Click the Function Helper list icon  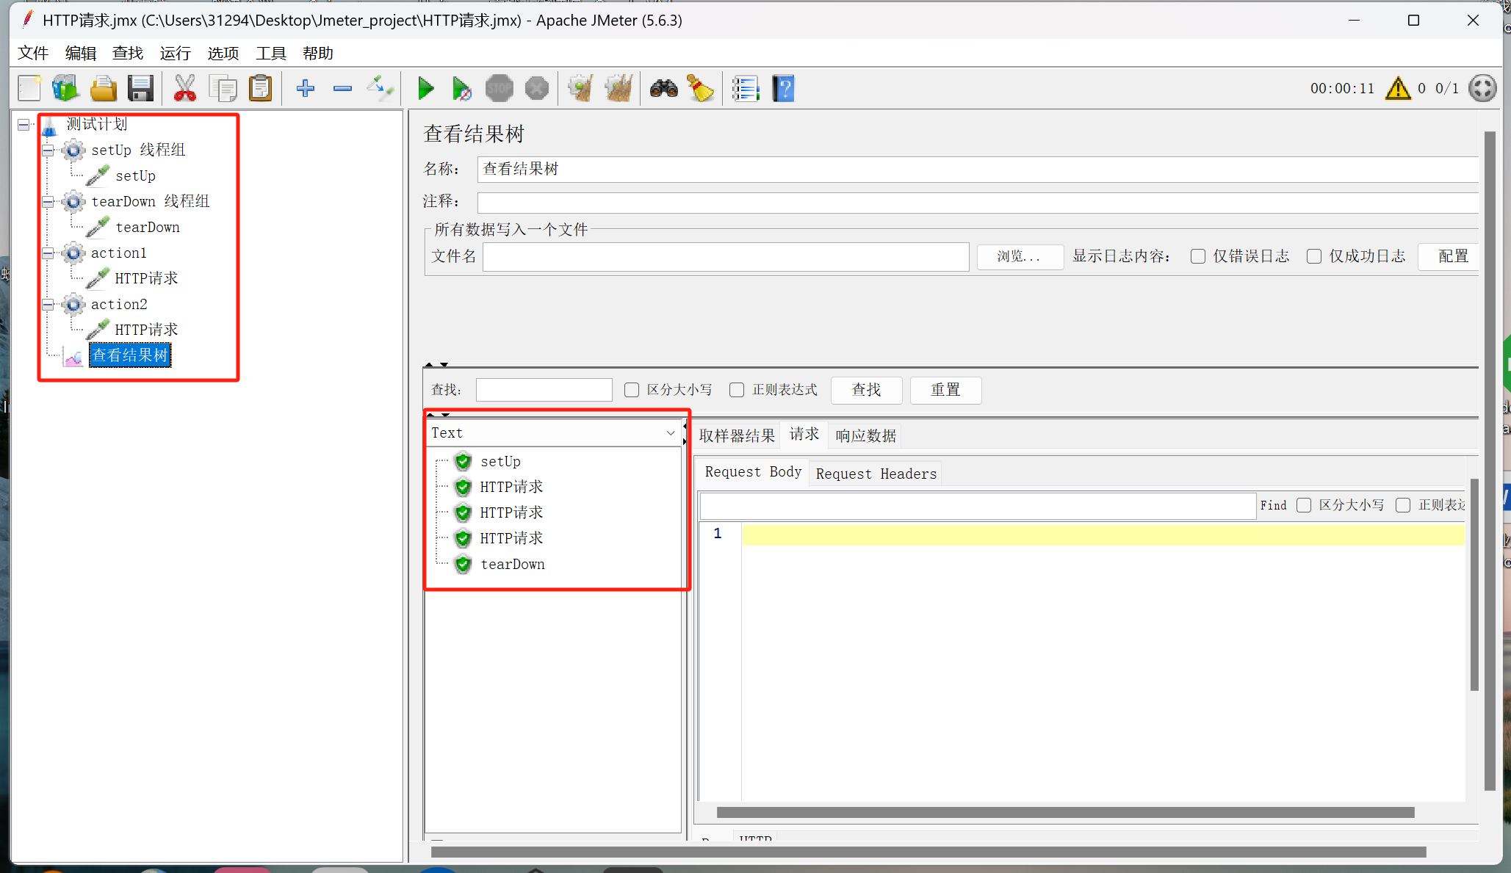pos(745,89)
